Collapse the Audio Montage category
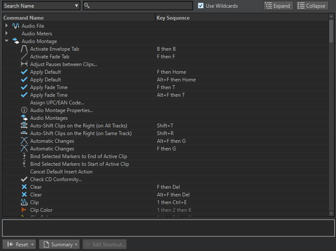The height and width of the screenshot is (251, 336). (6, 41)
